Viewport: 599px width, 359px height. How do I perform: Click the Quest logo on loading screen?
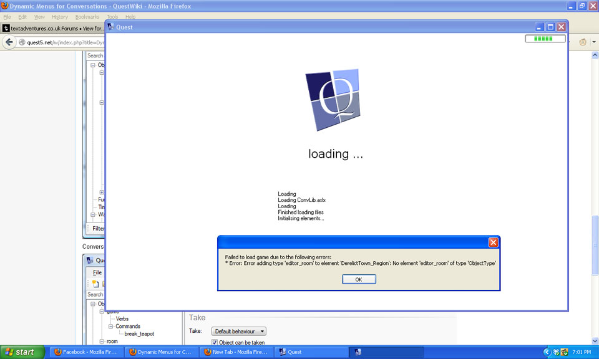(333, 100)
